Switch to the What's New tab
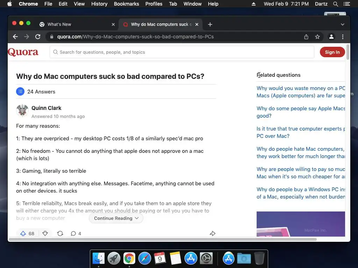 tap(77, 24)
